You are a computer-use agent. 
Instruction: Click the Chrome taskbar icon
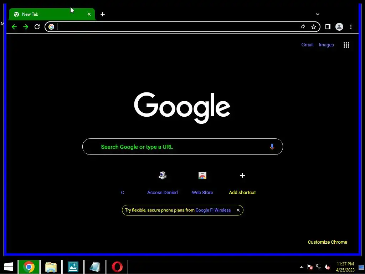29,267
